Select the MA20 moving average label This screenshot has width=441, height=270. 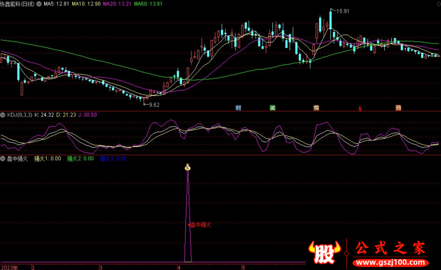[x=119, y=3]
